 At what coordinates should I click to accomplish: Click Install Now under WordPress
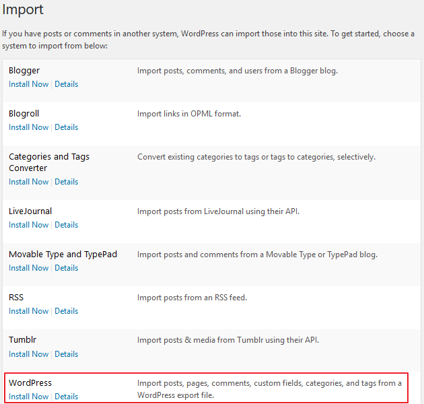click(29, 397)
